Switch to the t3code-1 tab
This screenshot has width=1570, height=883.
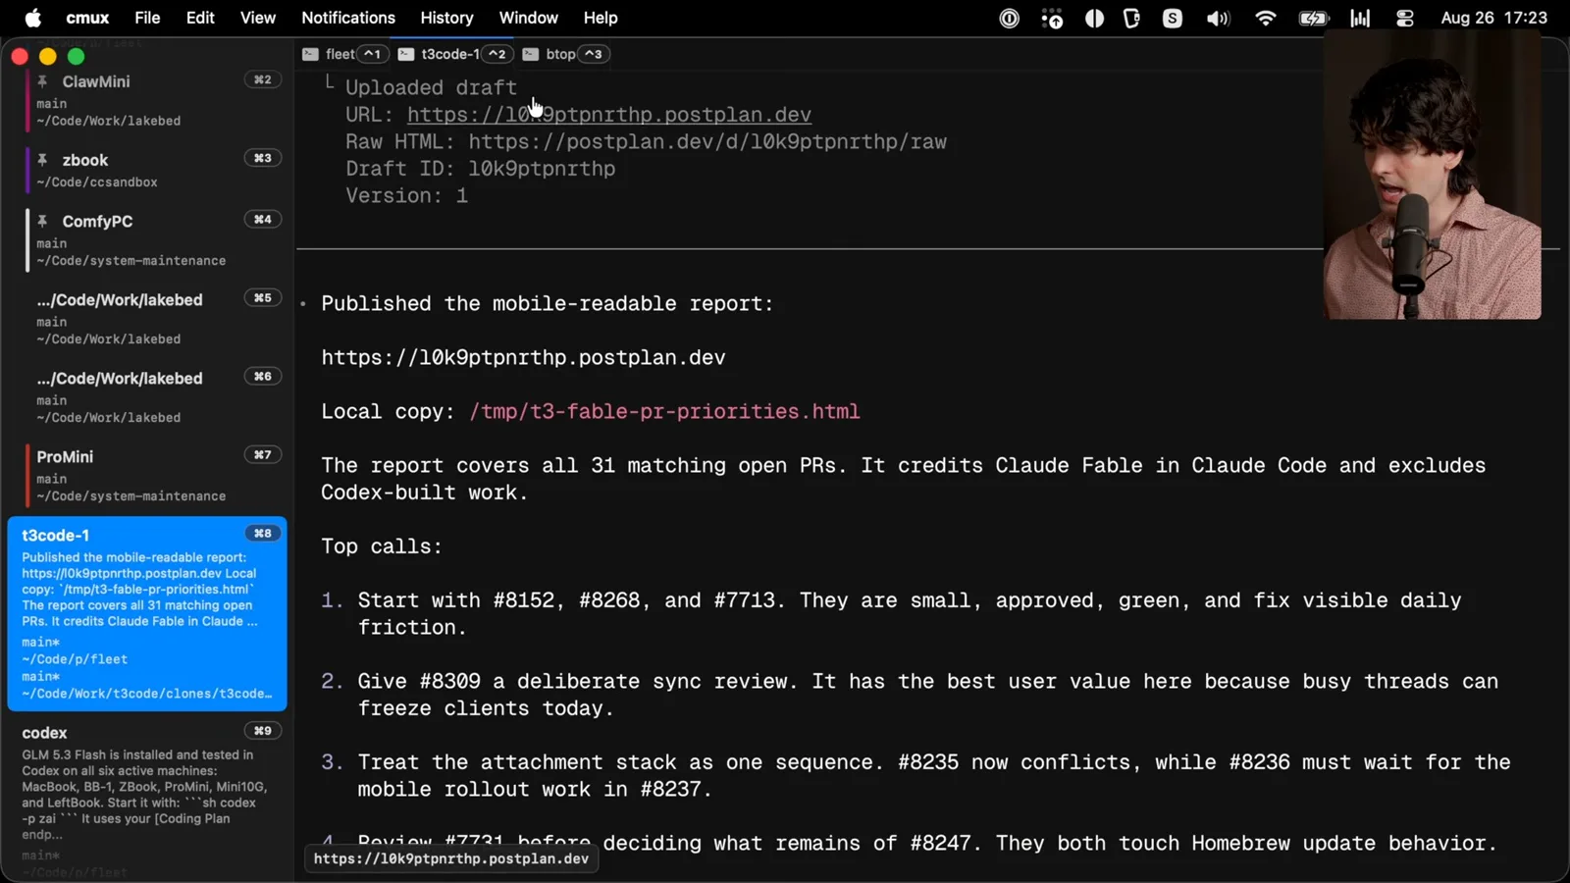(x=455, y=54)
